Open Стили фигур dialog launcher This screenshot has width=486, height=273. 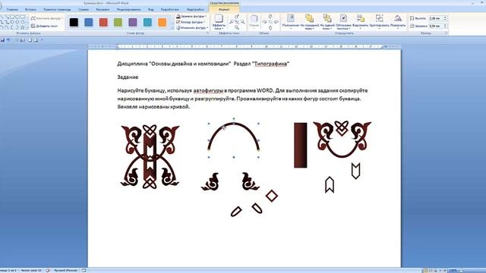(207, 33)
